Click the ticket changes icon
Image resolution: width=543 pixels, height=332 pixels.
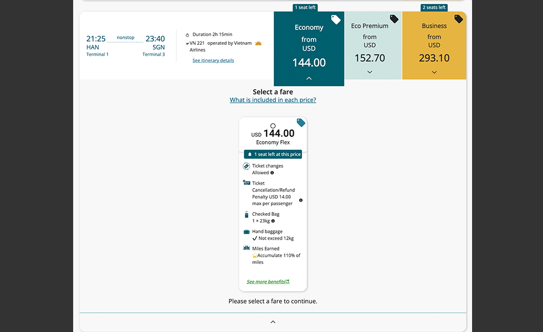click(247, 166)
